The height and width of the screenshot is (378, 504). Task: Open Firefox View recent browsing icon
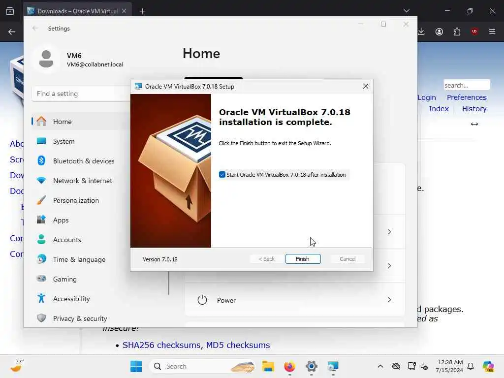pyautogui.click(x=10, y=11)
